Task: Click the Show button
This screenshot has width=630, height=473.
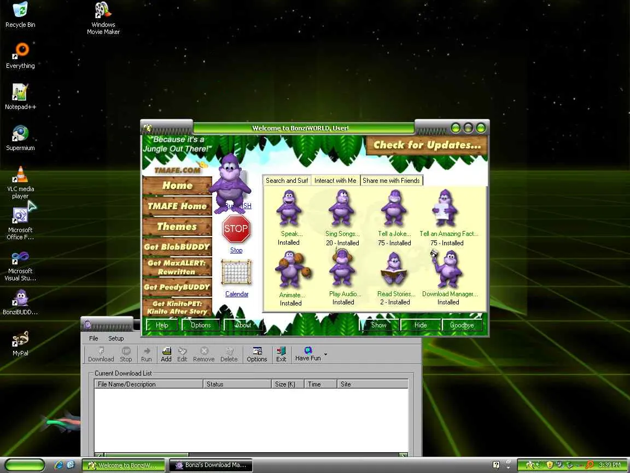Action: 379,325
